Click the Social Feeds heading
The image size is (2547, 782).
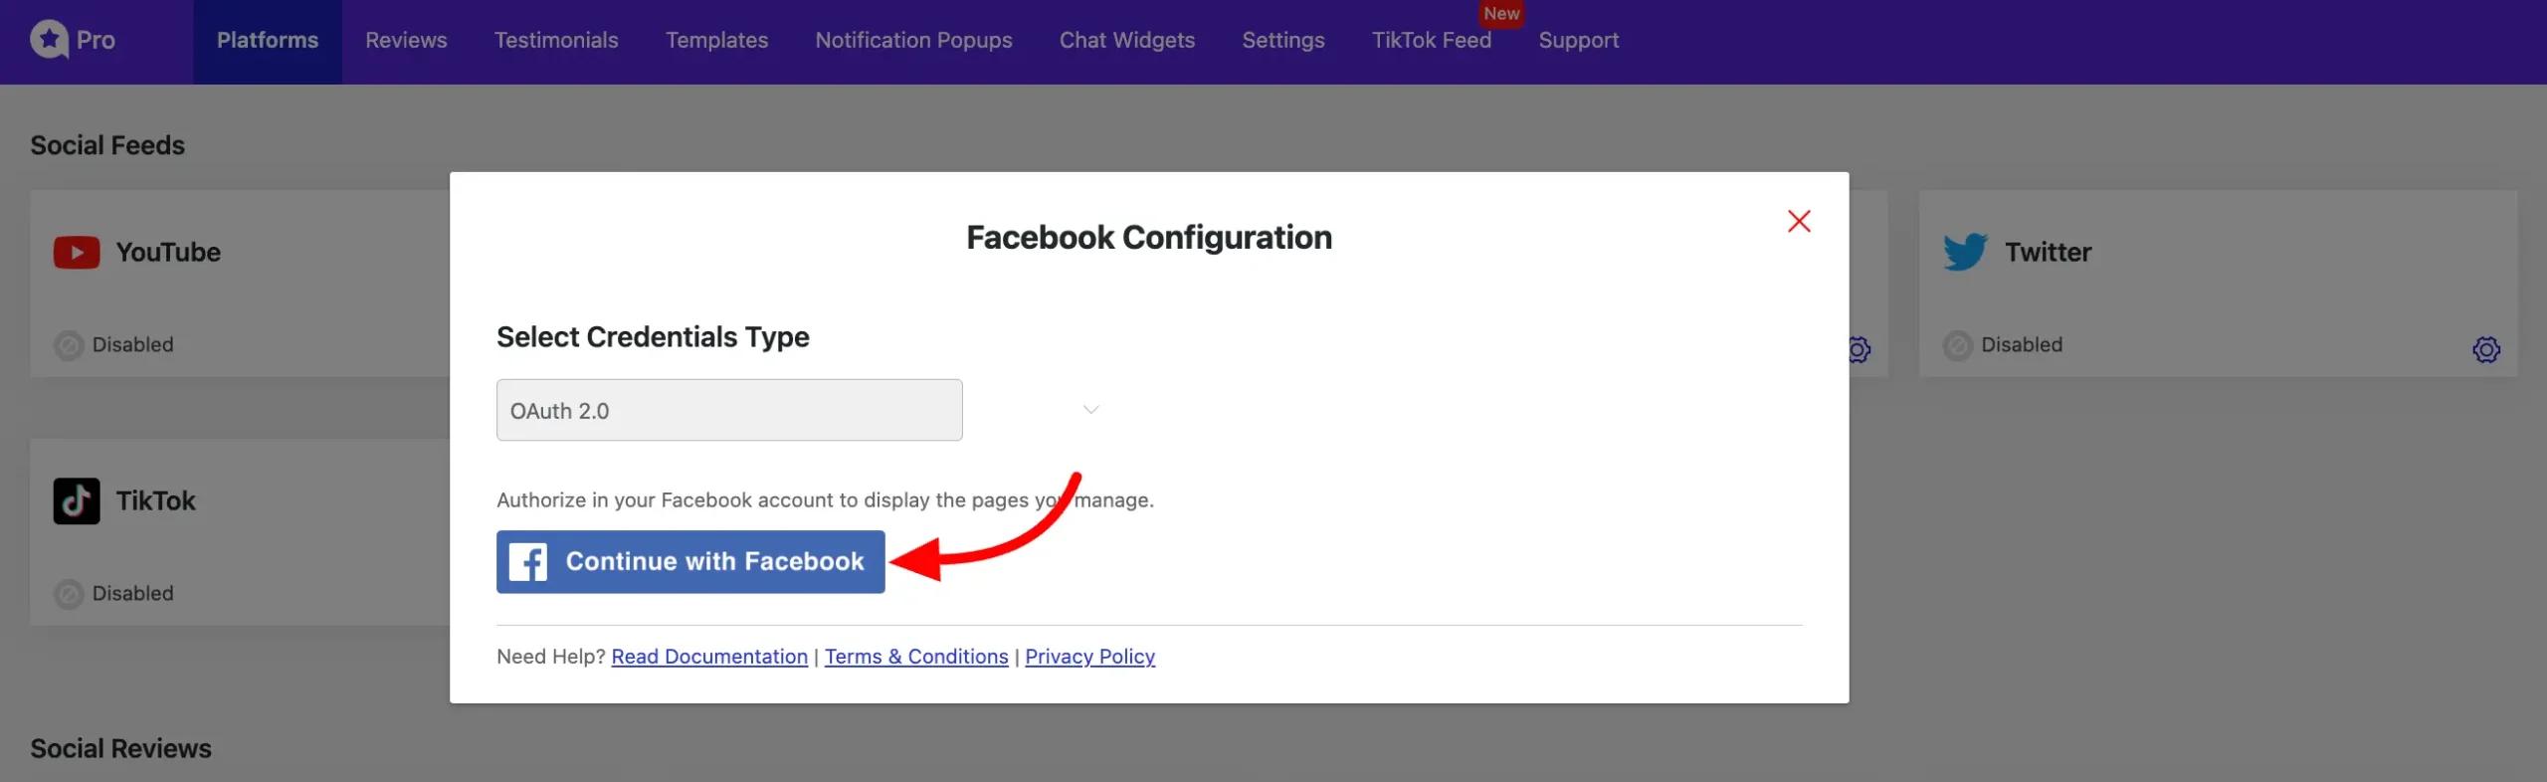point(107,145)
